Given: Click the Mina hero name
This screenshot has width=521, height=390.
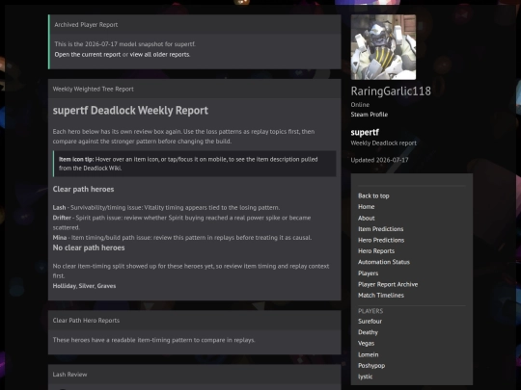Looking at the screenshot, I should point(60,238).
